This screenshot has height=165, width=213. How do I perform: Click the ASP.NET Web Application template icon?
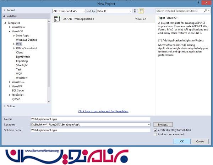56,19
